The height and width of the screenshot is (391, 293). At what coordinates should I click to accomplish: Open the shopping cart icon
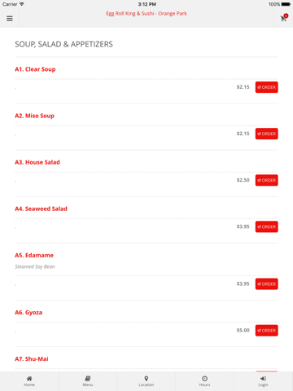click(x=283, y=18)
